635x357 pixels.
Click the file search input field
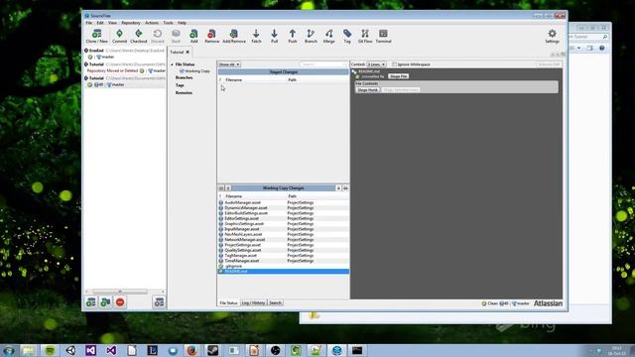(323, 64)
